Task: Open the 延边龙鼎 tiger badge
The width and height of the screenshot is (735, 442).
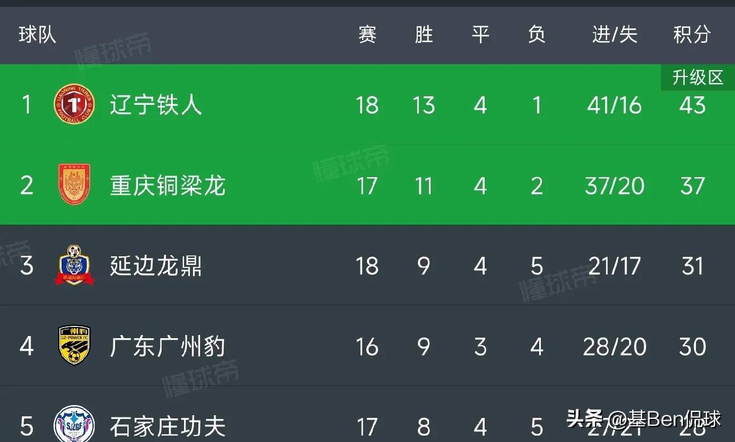Action: click(x=74, y=266)
